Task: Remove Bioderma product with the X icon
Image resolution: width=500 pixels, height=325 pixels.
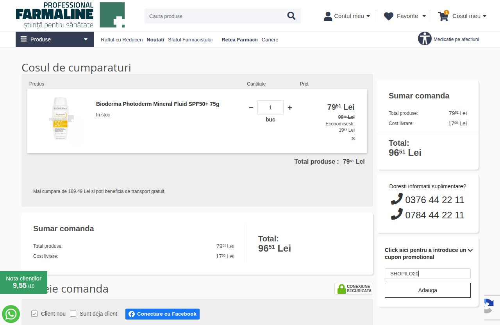Action: pos(353,139)
